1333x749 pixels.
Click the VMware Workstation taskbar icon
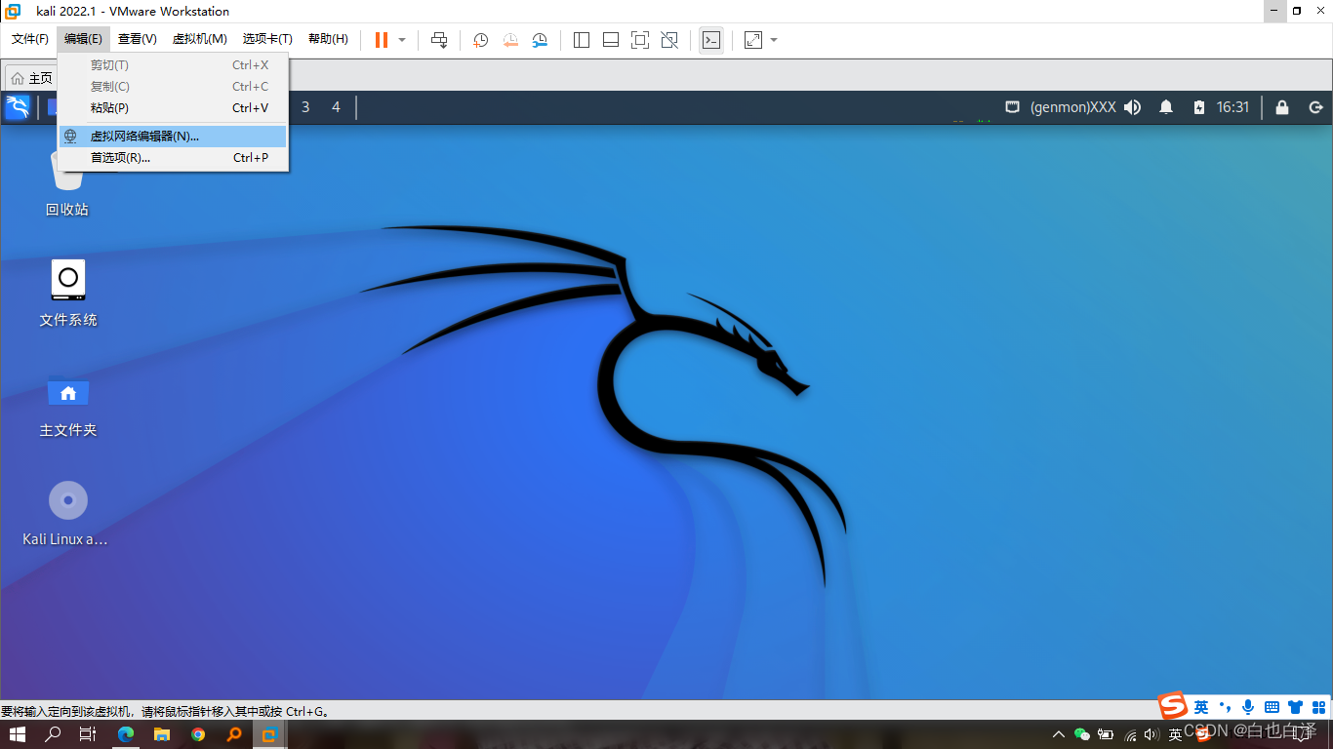point(269,734)
